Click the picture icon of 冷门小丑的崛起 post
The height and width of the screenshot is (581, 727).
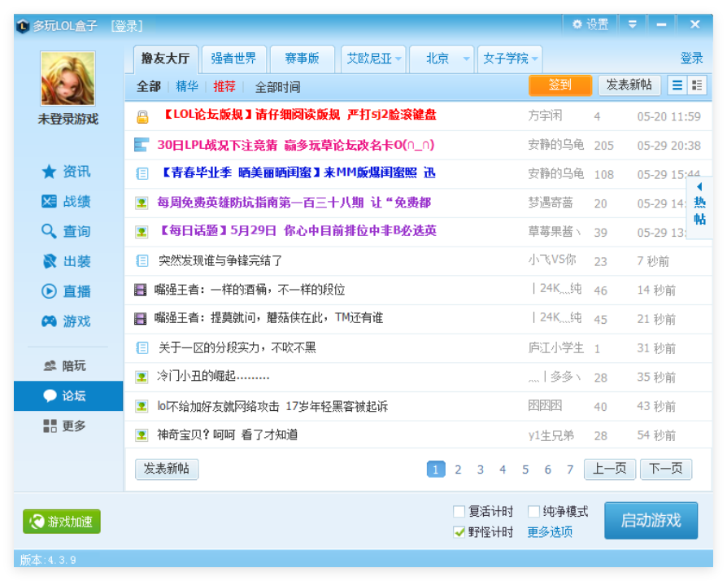click(141, 377)
